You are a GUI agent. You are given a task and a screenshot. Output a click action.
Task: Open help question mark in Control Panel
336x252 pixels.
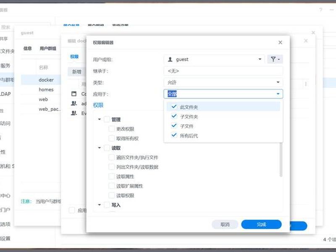pos(321,10)
